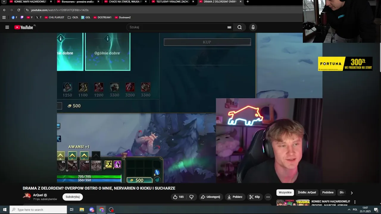Open options for recommended KONIEC MAFII video

click(x=355, y=202)
